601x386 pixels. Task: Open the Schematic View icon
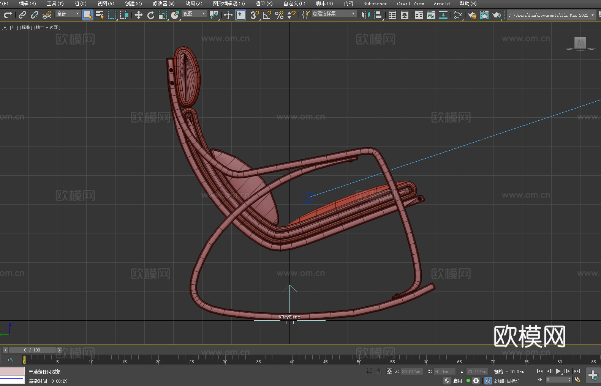443,15
